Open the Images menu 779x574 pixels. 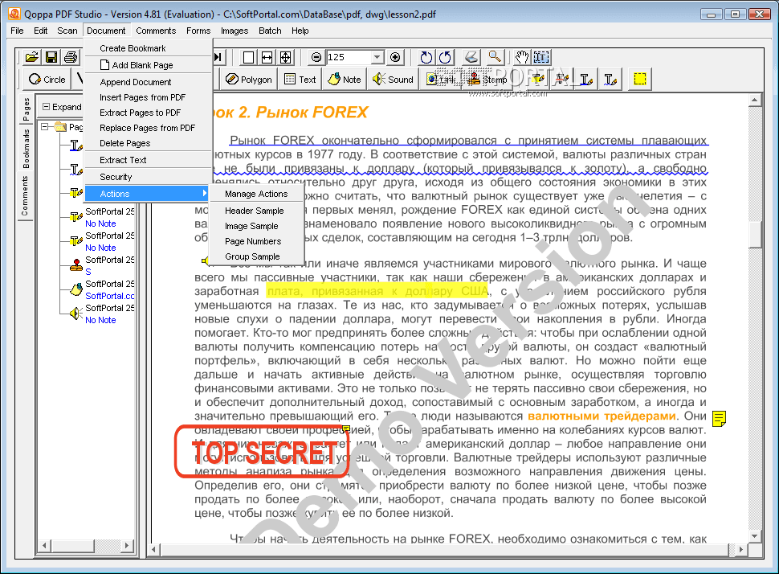(x=235, y=31)
